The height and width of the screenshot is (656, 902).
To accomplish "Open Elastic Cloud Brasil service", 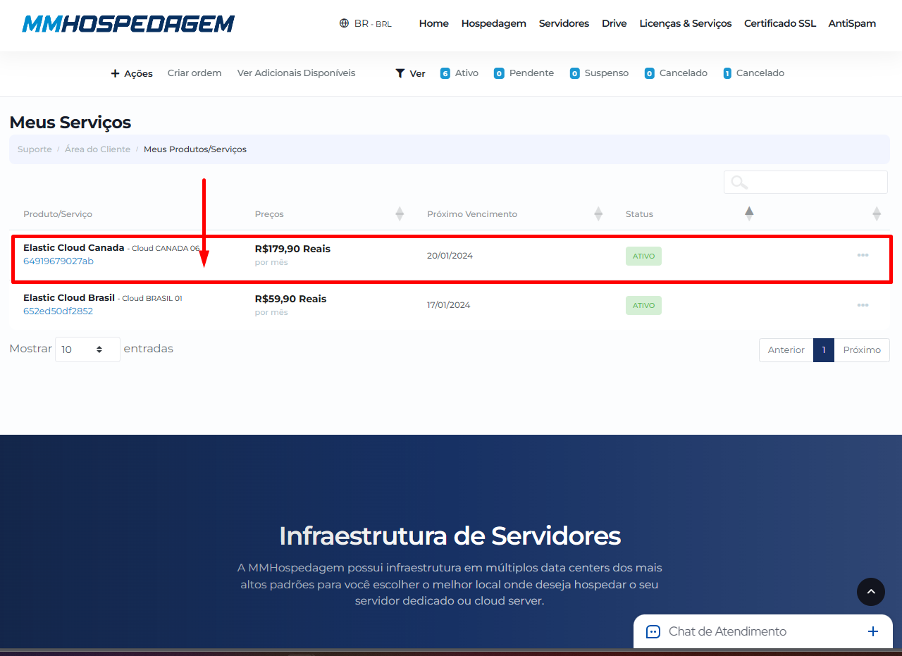I will [x=69, y=298].
